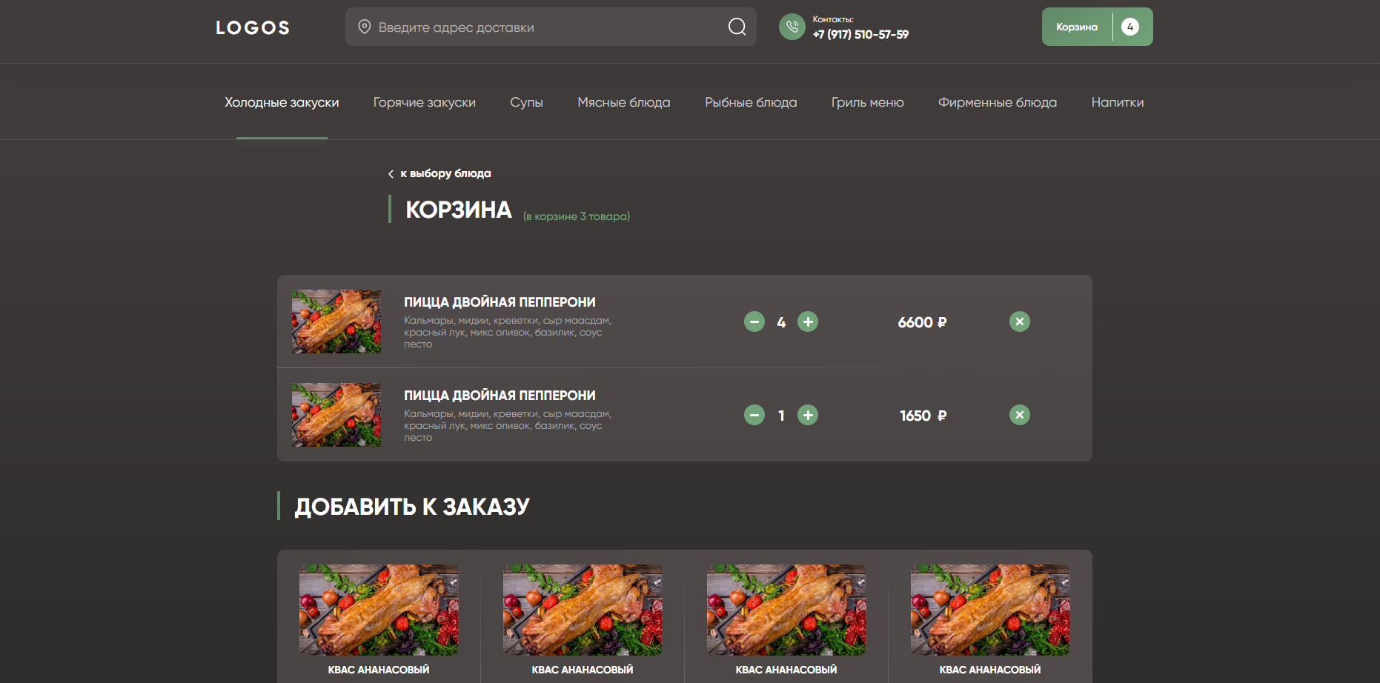Image resolution: width=1380 pixels, height=683 pixels.
Task: Click the LOGOS site logo
Action: pyautogui.click(x=253, y=27)
